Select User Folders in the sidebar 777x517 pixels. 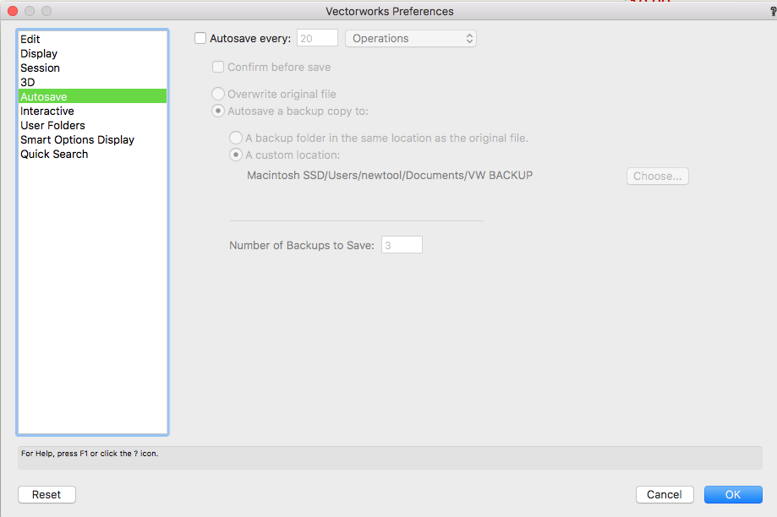(x=52, y=125)
